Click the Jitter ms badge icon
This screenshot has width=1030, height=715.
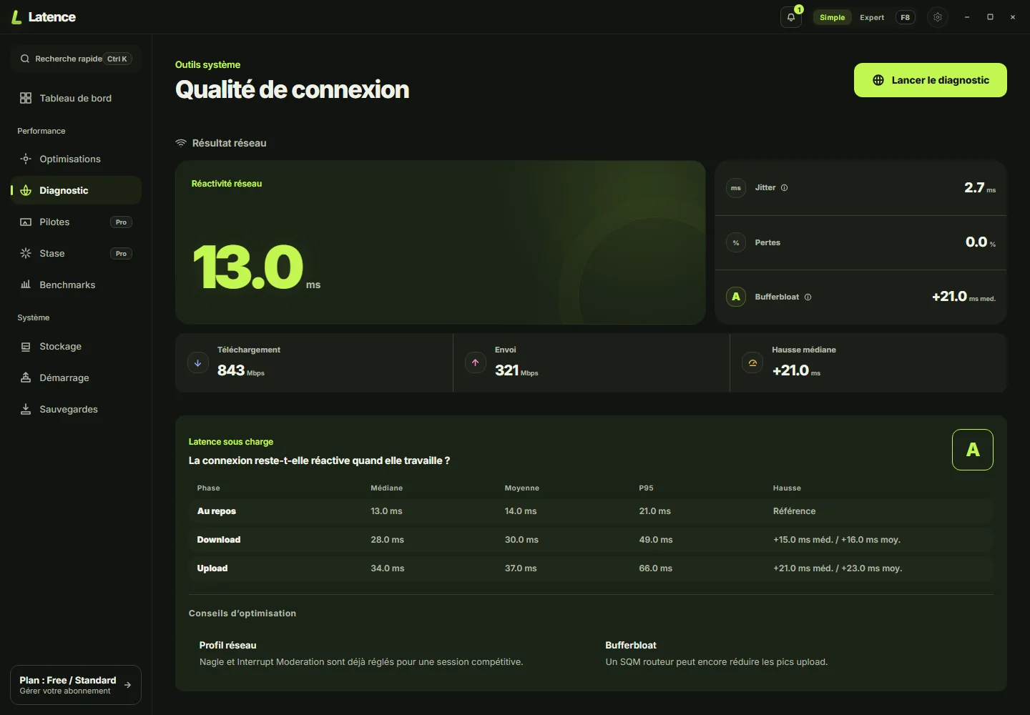736,188
